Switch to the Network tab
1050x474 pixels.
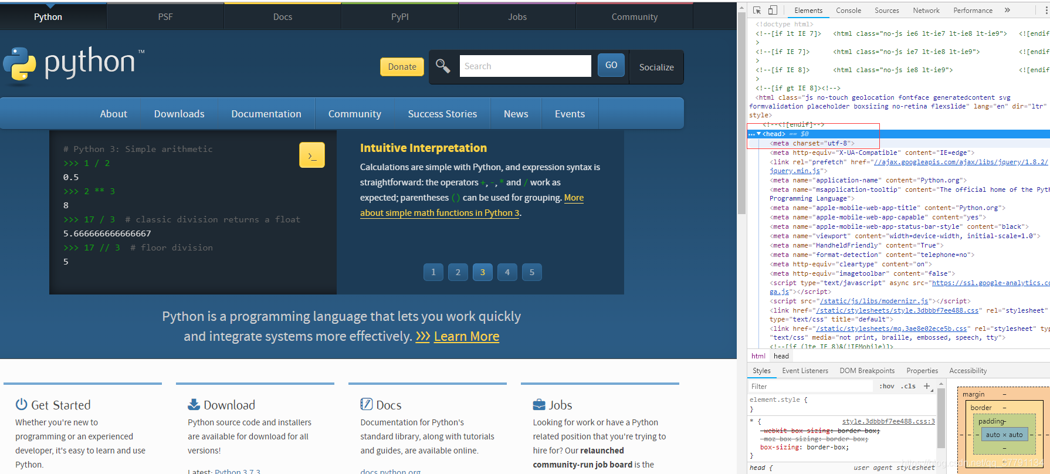pyautogui.click(x=926, y=11)
